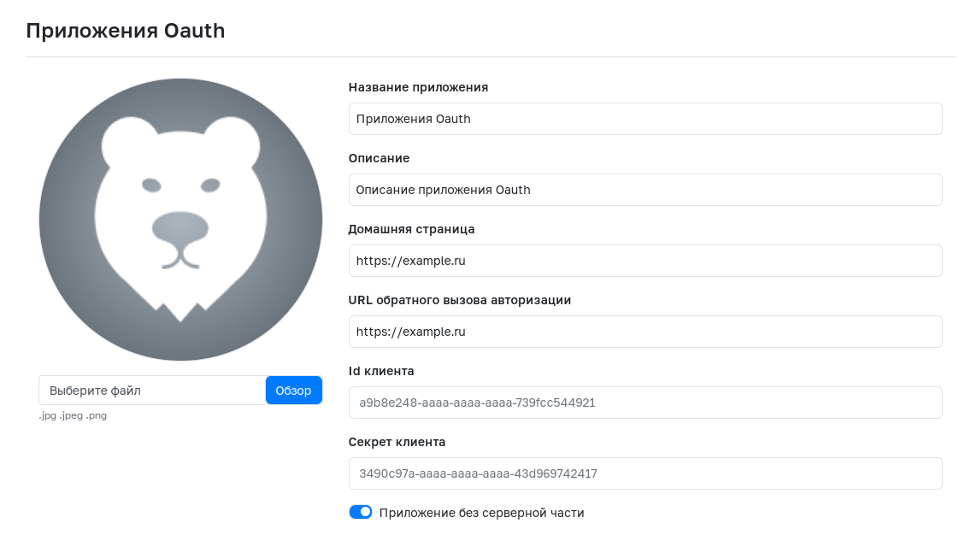Screen dimensions: 971x535
Task: Click the Id клиента field
Action: 645,403
